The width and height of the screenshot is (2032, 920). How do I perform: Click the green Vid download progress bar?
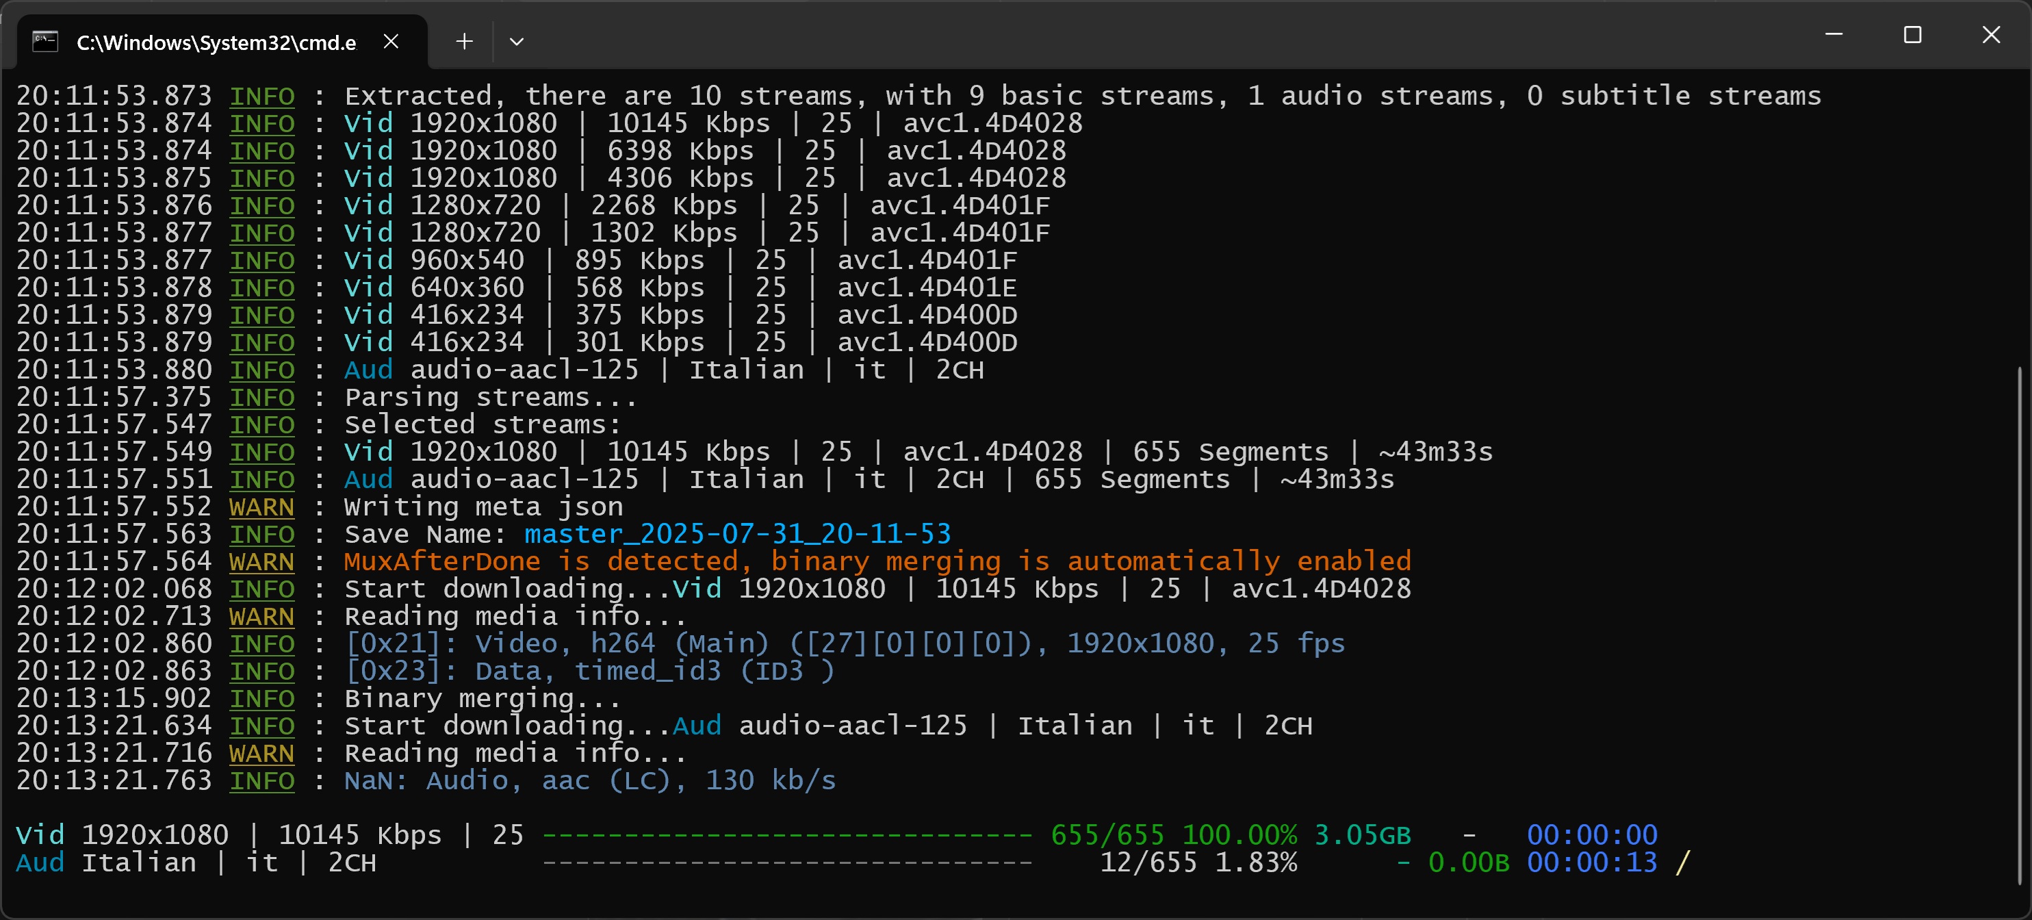coord(787,835)
